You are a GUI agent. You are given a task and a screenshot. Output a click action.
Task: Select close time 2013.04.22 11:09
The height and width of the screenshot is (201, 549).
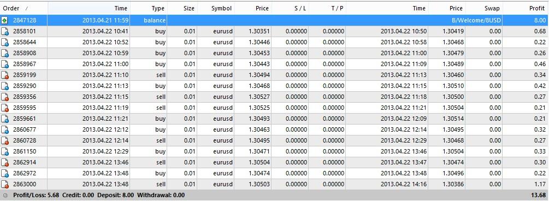click(x=403, y=64)
